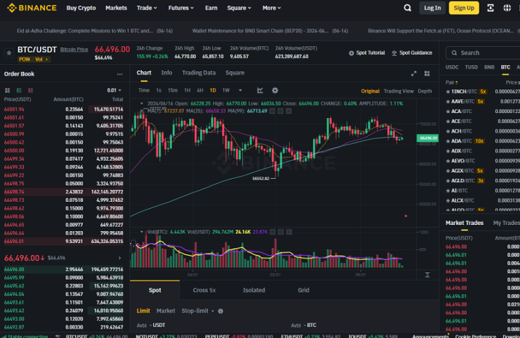Open the Binance logo home link
The width and height of the screenshot is (520, 338).
click(31, 8)
